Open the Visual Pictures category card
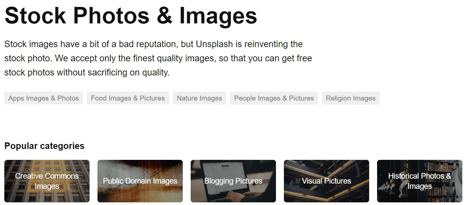 (x=326, y=181)
